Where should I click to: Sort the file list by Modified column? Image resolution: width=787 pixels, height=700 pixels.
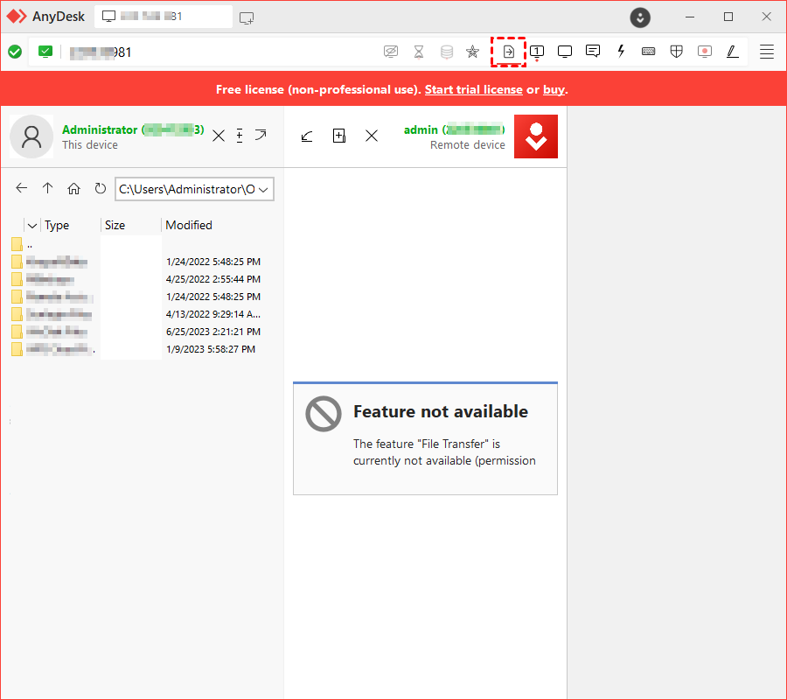click(x=189, y=225)
